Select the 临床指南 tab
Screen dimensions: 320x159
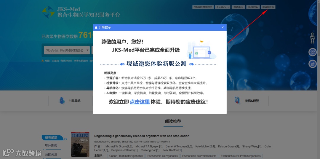[51, 145]
